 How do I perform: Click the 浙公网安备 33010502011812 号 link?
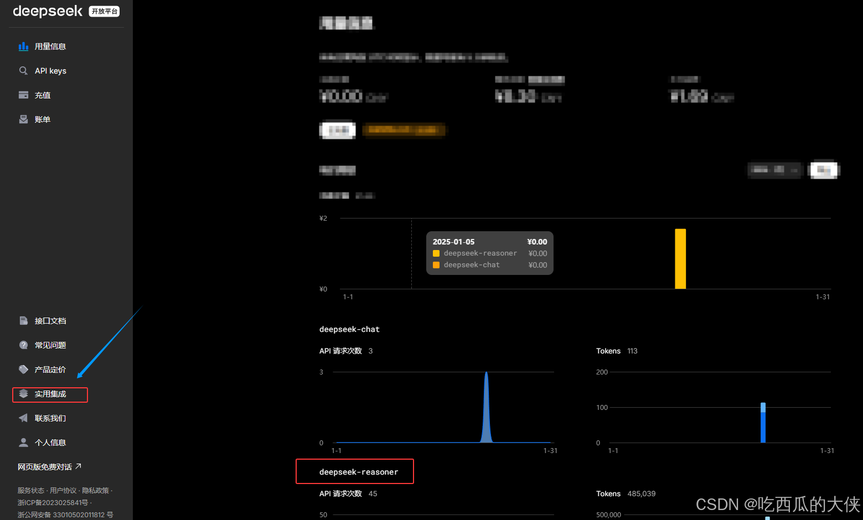pyautogui.click(x=65, y=515)
